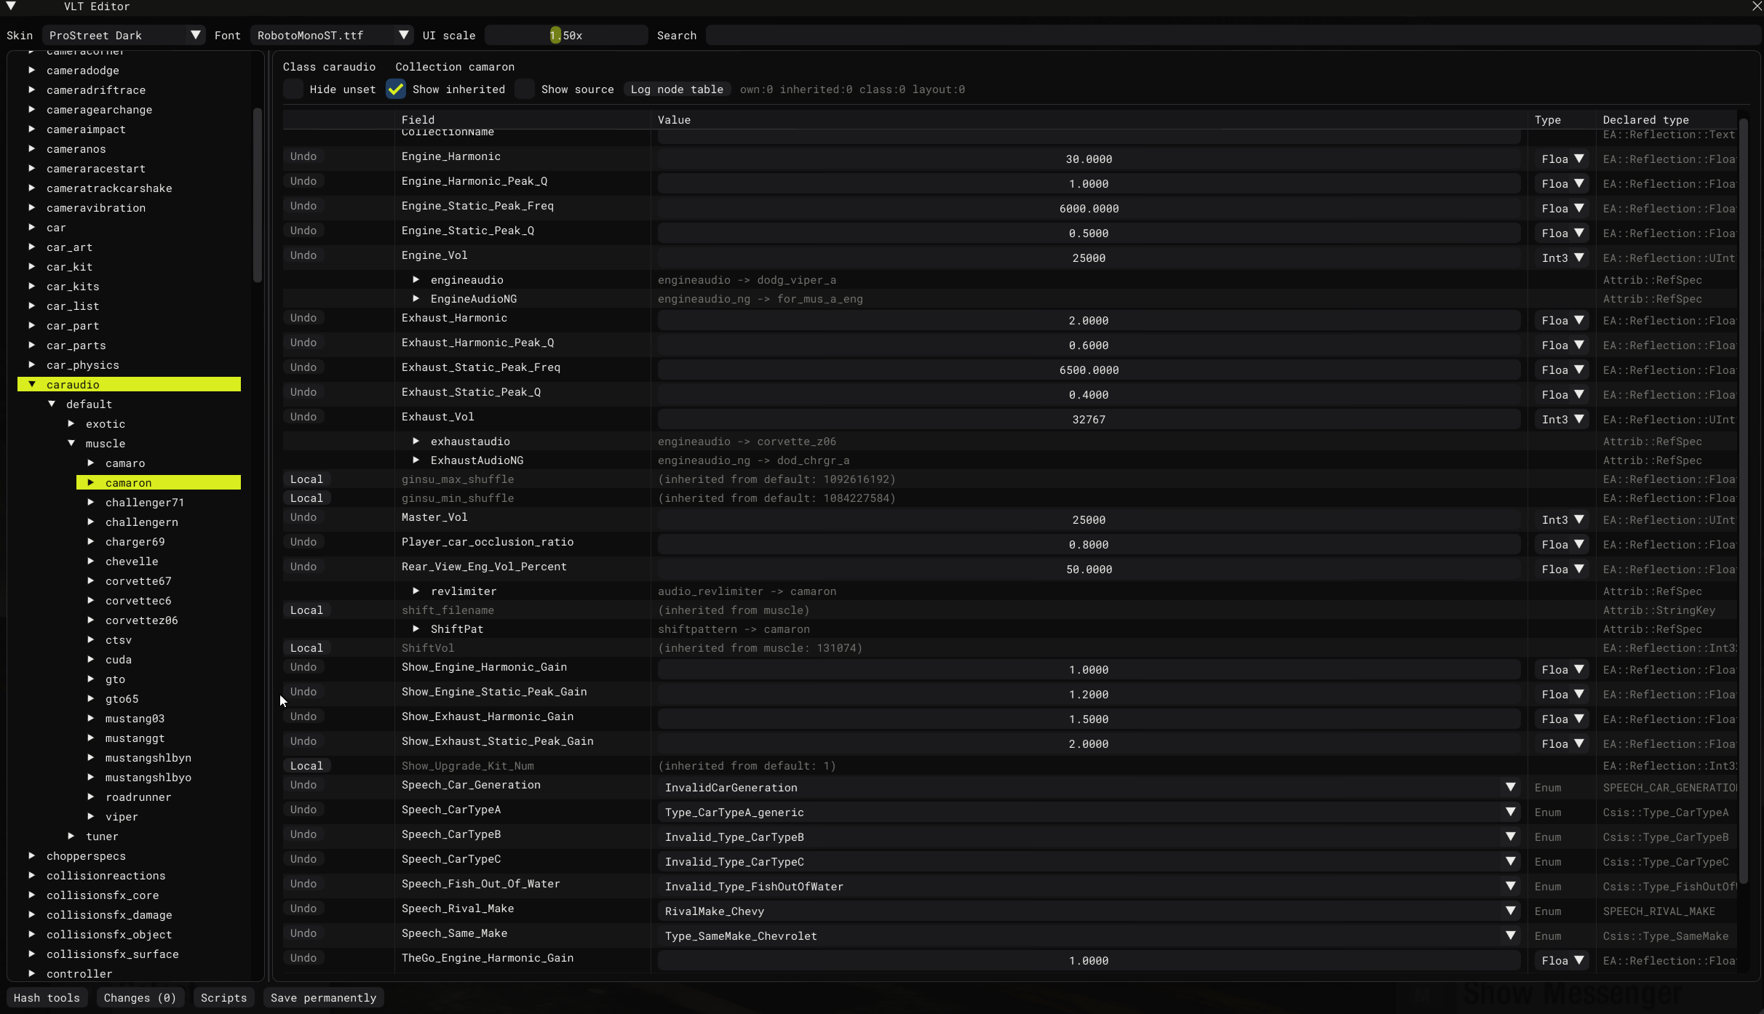
Task: Enable Show source checkbox
Action: (525, 89)
